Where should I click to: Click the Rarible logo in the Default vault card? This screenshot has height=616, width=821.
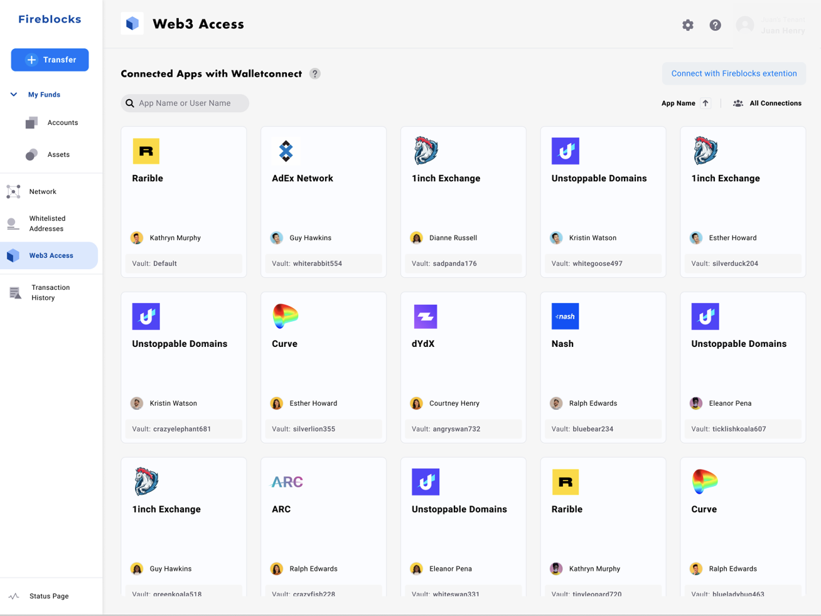click(x=146, y=151)
